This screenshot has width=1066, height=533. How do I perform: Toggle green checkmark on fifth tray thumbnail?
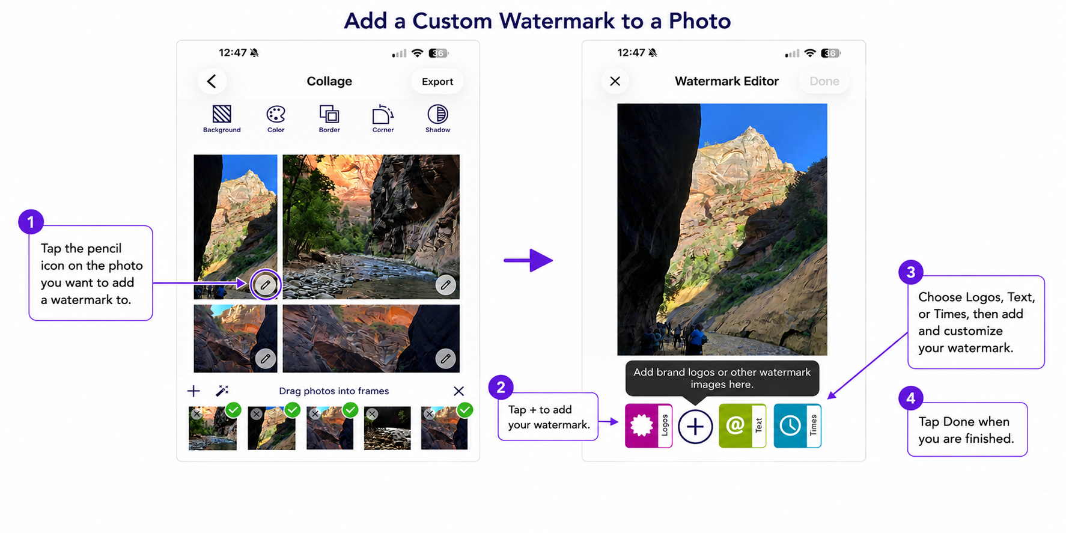[464, 410]
